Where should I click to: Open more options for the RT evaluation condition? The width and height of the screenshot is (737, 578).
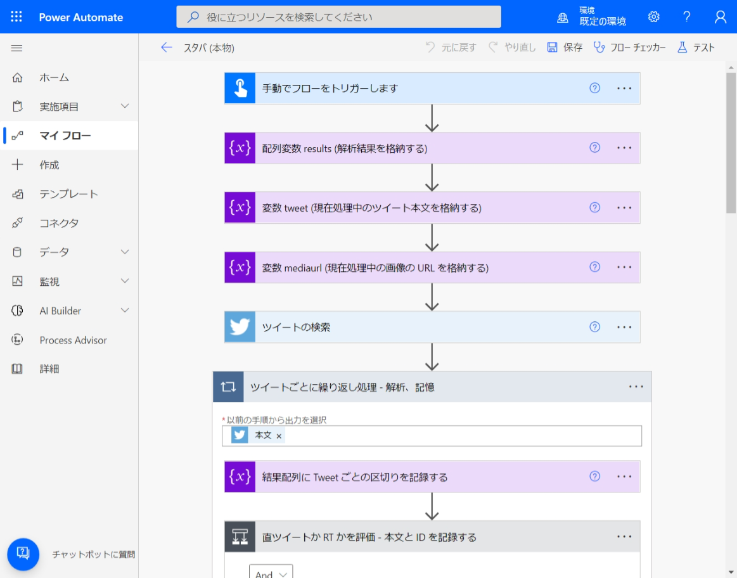[624, 537]
